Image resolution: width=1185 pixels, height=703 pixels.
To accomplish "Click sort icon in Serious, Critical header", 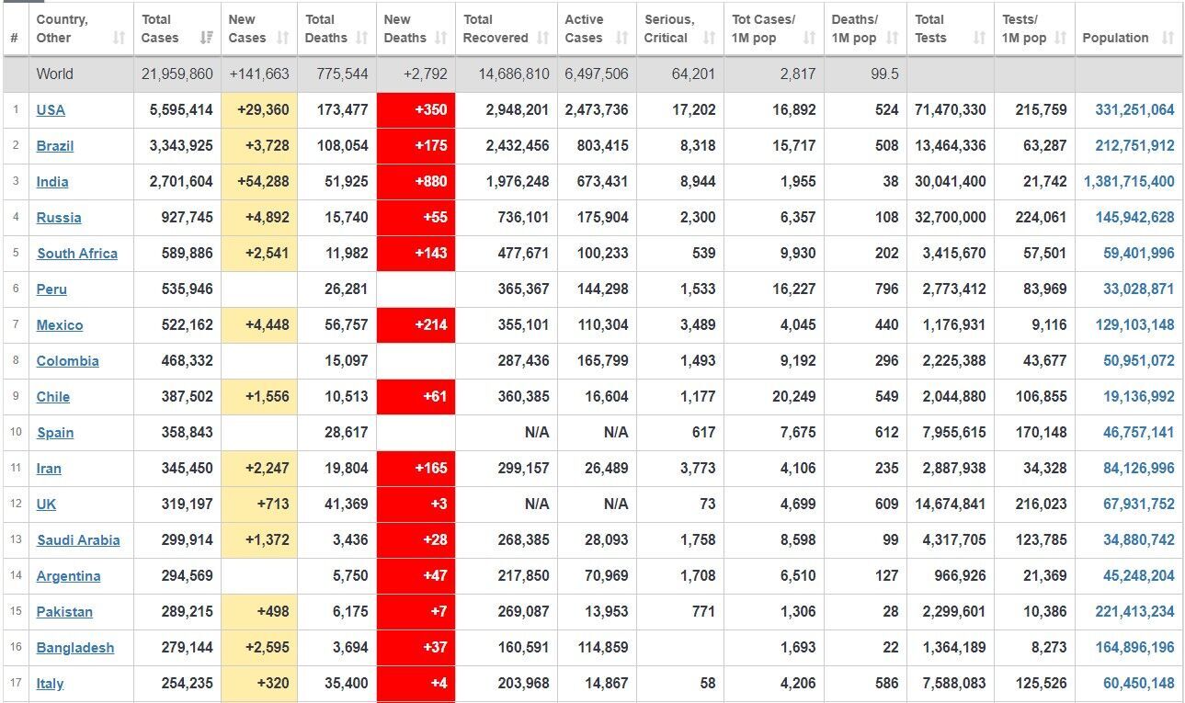I will (709, 38).
